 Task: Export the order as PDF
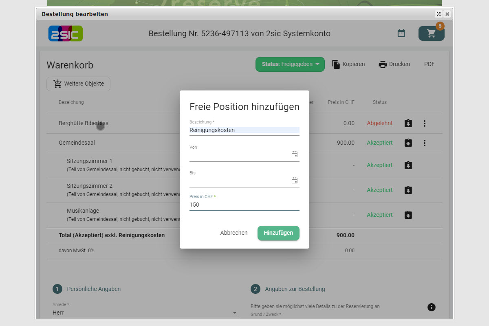click(429, 64)
